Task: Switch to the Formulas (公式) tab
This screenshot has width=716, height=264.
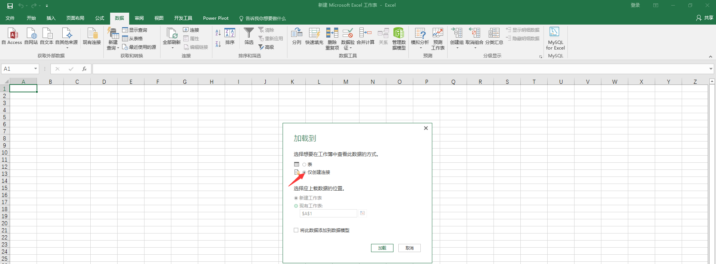Action: (x=100, y=18)
